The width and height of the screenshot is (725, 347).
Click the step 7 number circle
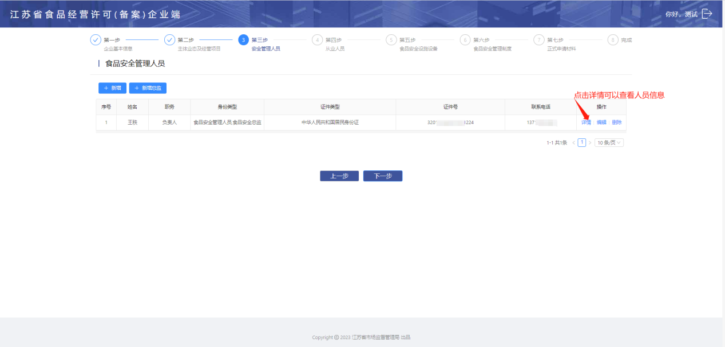coord(538,40)
